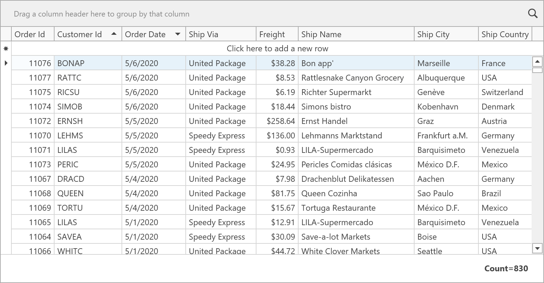Click the group-by column drop panel

(242, 14)
